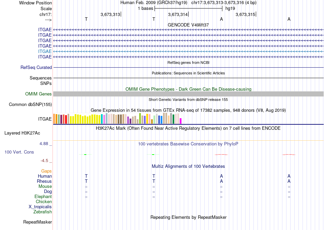This screenshot has width=324, height=230.
Task: Click Short Genetic Variants from dbSNP release 155
Action: [188, 100]
